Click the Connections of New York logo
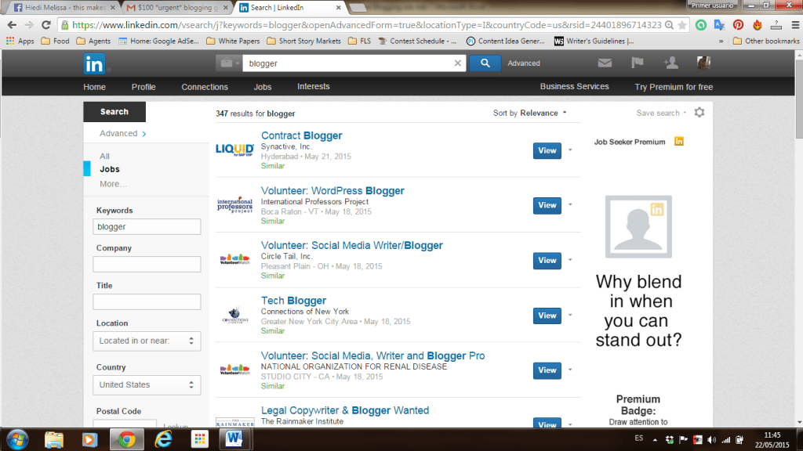 pyautogui.click(x=234, y=316)
